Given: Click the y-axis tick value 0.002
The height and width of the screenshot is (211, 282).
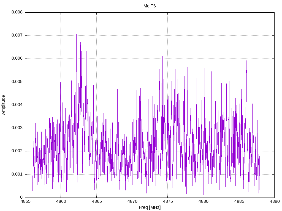Looking at the screenshot, I should (x=17, y=151).
